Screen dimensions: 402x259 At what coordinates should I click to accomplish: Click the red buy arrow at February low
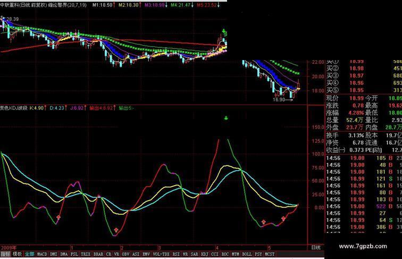pos(116,230)
